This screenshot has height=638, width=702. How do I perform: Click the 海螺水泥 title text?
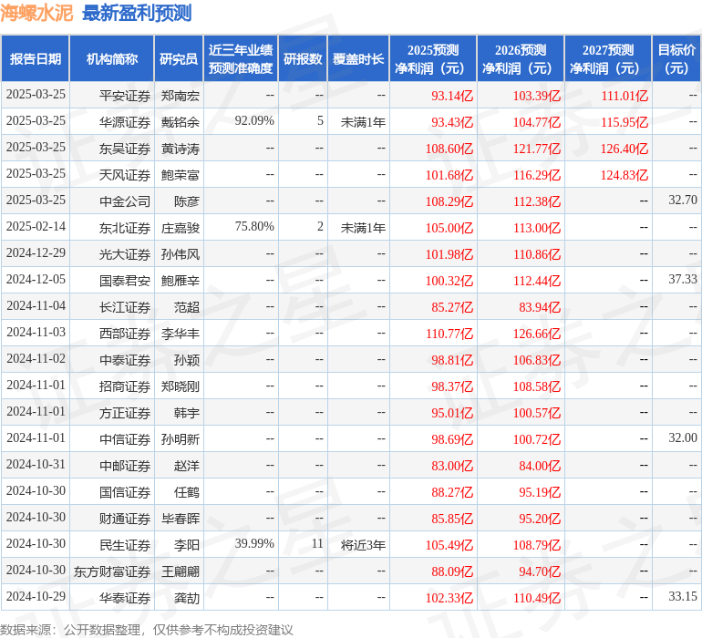[36, 14]
